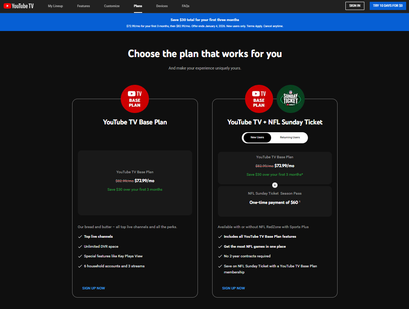Select the New Users toggle option
The width and height of the screenshot is (409, 309).
[257, 138]
